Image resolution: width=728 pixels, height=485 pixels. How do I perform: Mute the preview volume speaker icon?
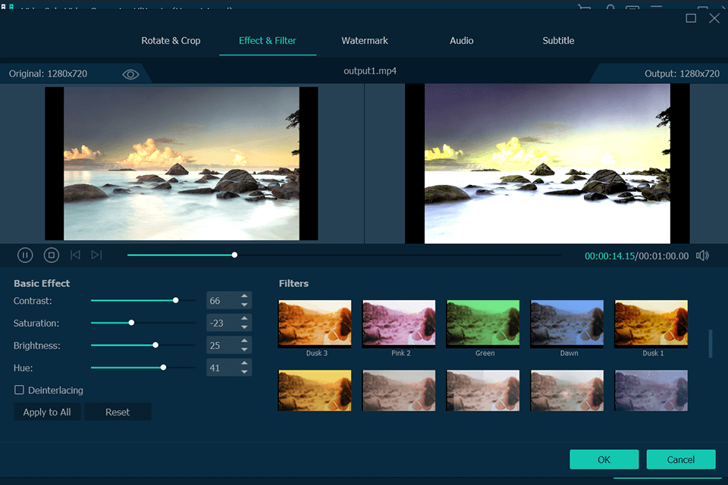pos(703,255)
